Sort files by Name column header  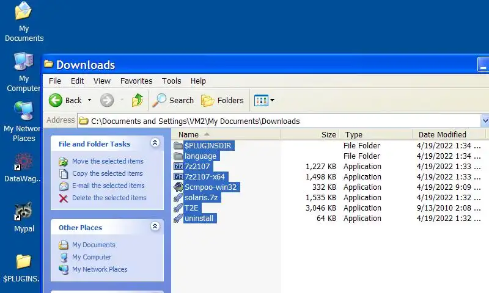[x=226, y=134]
